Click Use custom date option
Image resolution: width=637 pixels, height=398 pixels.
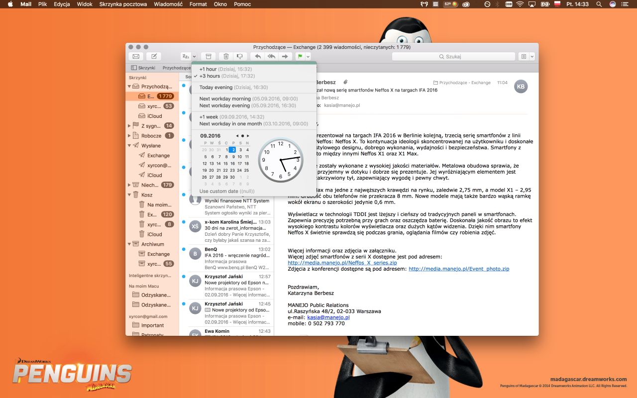(254, 191)
